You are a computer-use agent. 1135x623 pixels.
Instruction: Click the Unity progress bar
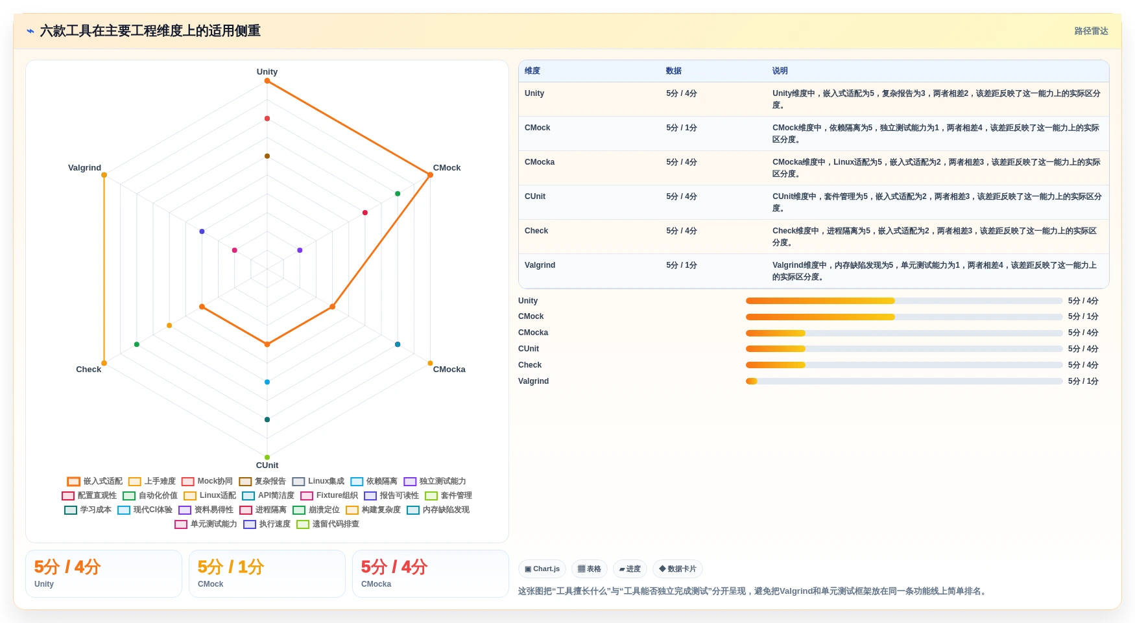904,301
